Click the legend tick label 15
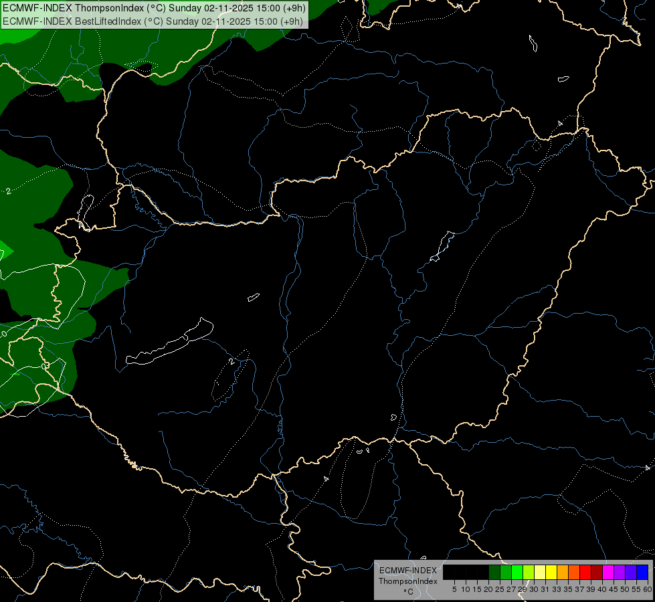Viewport: 655px width, 602px height. pyautogui.click(x=477, y=589)
